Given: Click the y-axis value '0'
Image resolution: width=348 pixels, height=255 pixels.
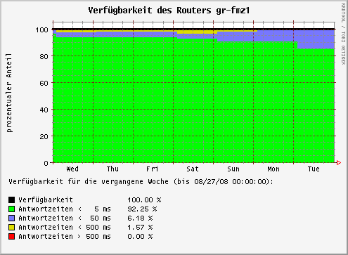Looking at the screenshot, I should pos(46,163).
